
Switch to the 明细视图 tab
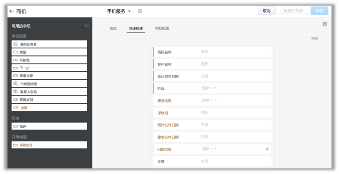163,28
